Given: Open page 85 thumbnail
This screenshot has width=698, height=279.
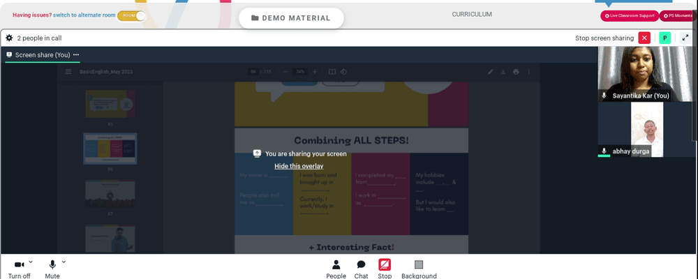Looking at the screenshot, I should tap(110, 104).
